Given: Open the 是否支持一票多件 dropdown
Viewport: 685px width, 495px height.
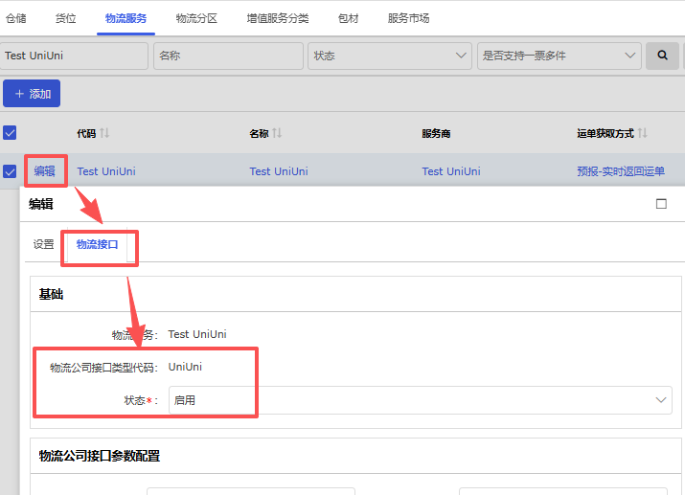Looking at the screenshot, I should coord(559,56).
